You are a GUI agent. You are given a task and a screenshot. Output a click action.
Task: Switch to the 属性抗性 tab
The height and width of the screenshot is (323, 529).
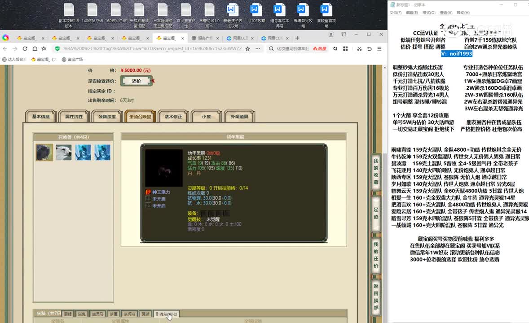click(x=74, y=117)
